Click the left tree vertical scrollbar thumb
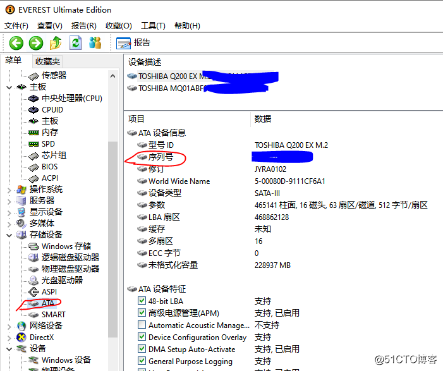 [x=112, y=239]
